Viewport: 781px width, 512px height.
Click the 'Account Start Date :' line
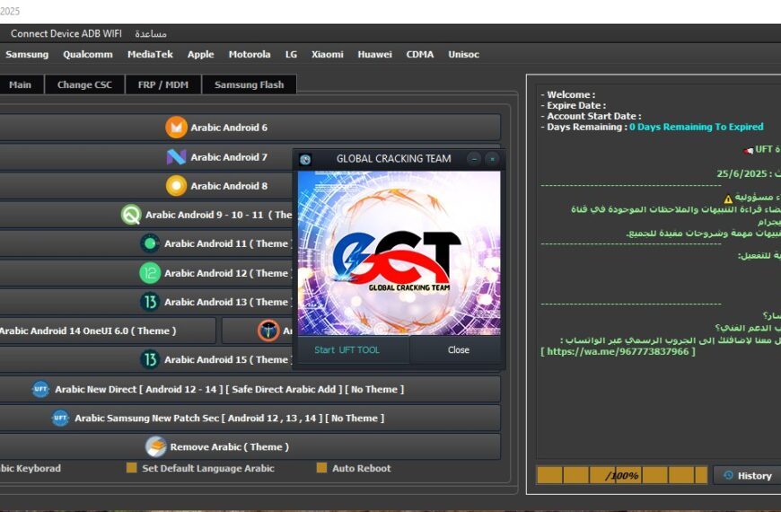[592, 116]
